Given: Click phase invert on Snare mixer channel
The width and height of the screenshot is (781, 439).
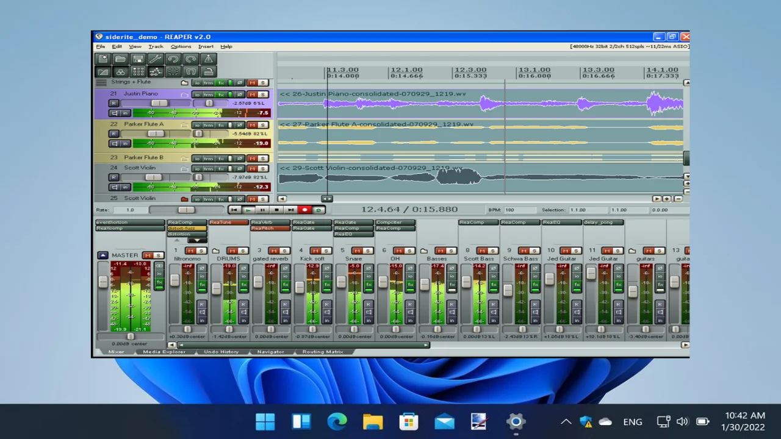Looking at the screenshot, I should click(x=368, y=269).
